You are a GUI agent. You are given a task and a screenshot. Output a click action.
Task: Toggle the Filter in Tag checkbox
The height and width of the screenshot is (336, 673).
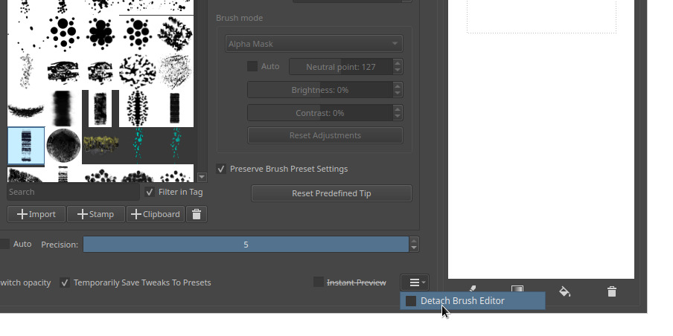150,192
